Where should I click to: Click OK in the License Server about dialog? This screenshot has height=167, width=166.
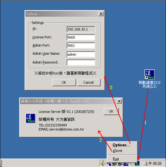[111, 111]
